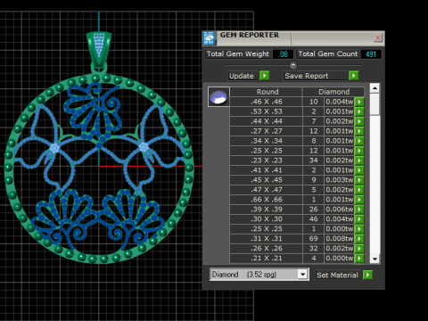Screen dimensions: 428x321
Task: Click green arrow for .46 X .46 row
Action: pos(359,102)
